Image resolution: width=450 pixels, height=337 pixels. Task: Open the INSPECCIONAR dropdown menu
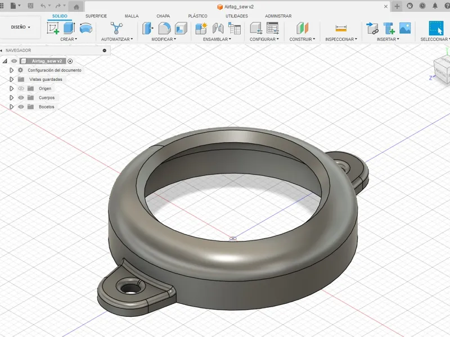(341, 39)
